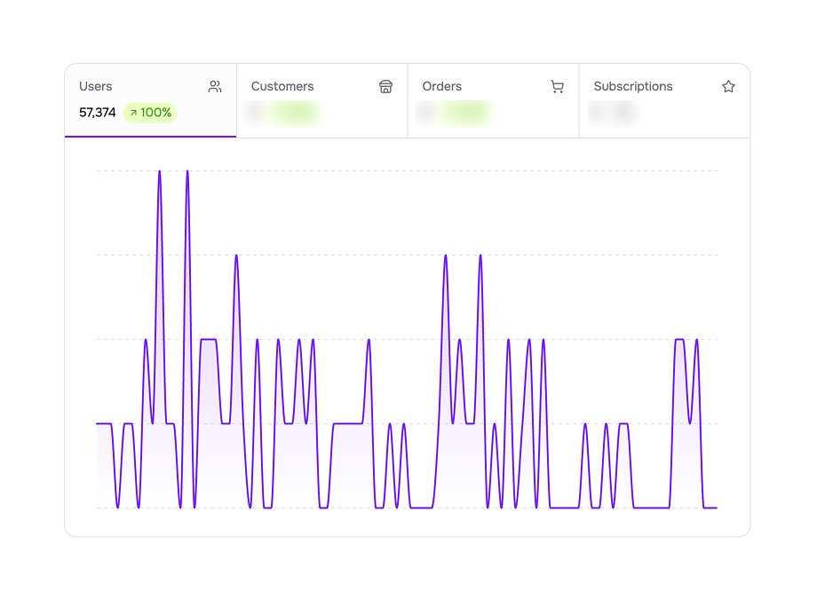The width and height of the screenshot is (817, 614).
Task: Open the Orders tab
Action: coord(494,100)
